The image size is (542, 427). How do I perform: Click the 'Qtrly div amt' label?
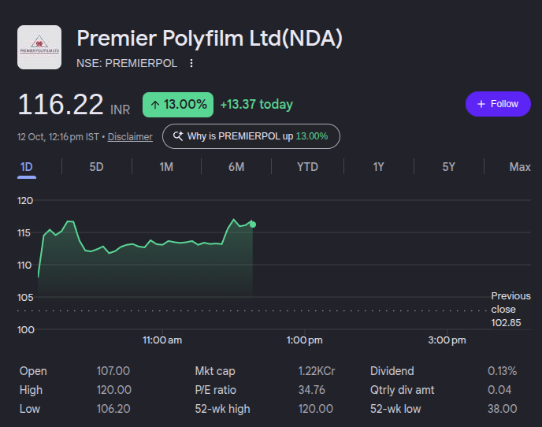coord(403,390)
